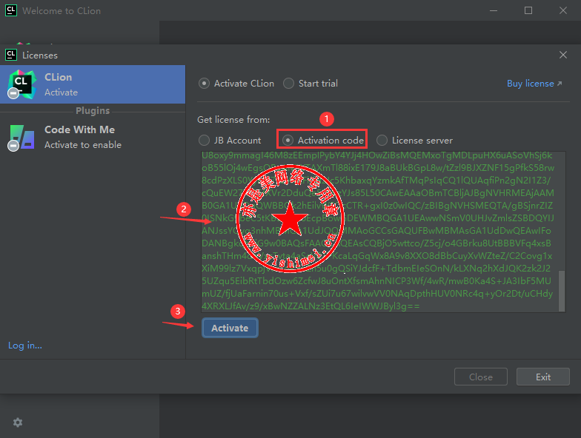Viewport: 581px width, 438px height.
Task: Click the Close button in Licenses dialog
Action: (480, 377)
